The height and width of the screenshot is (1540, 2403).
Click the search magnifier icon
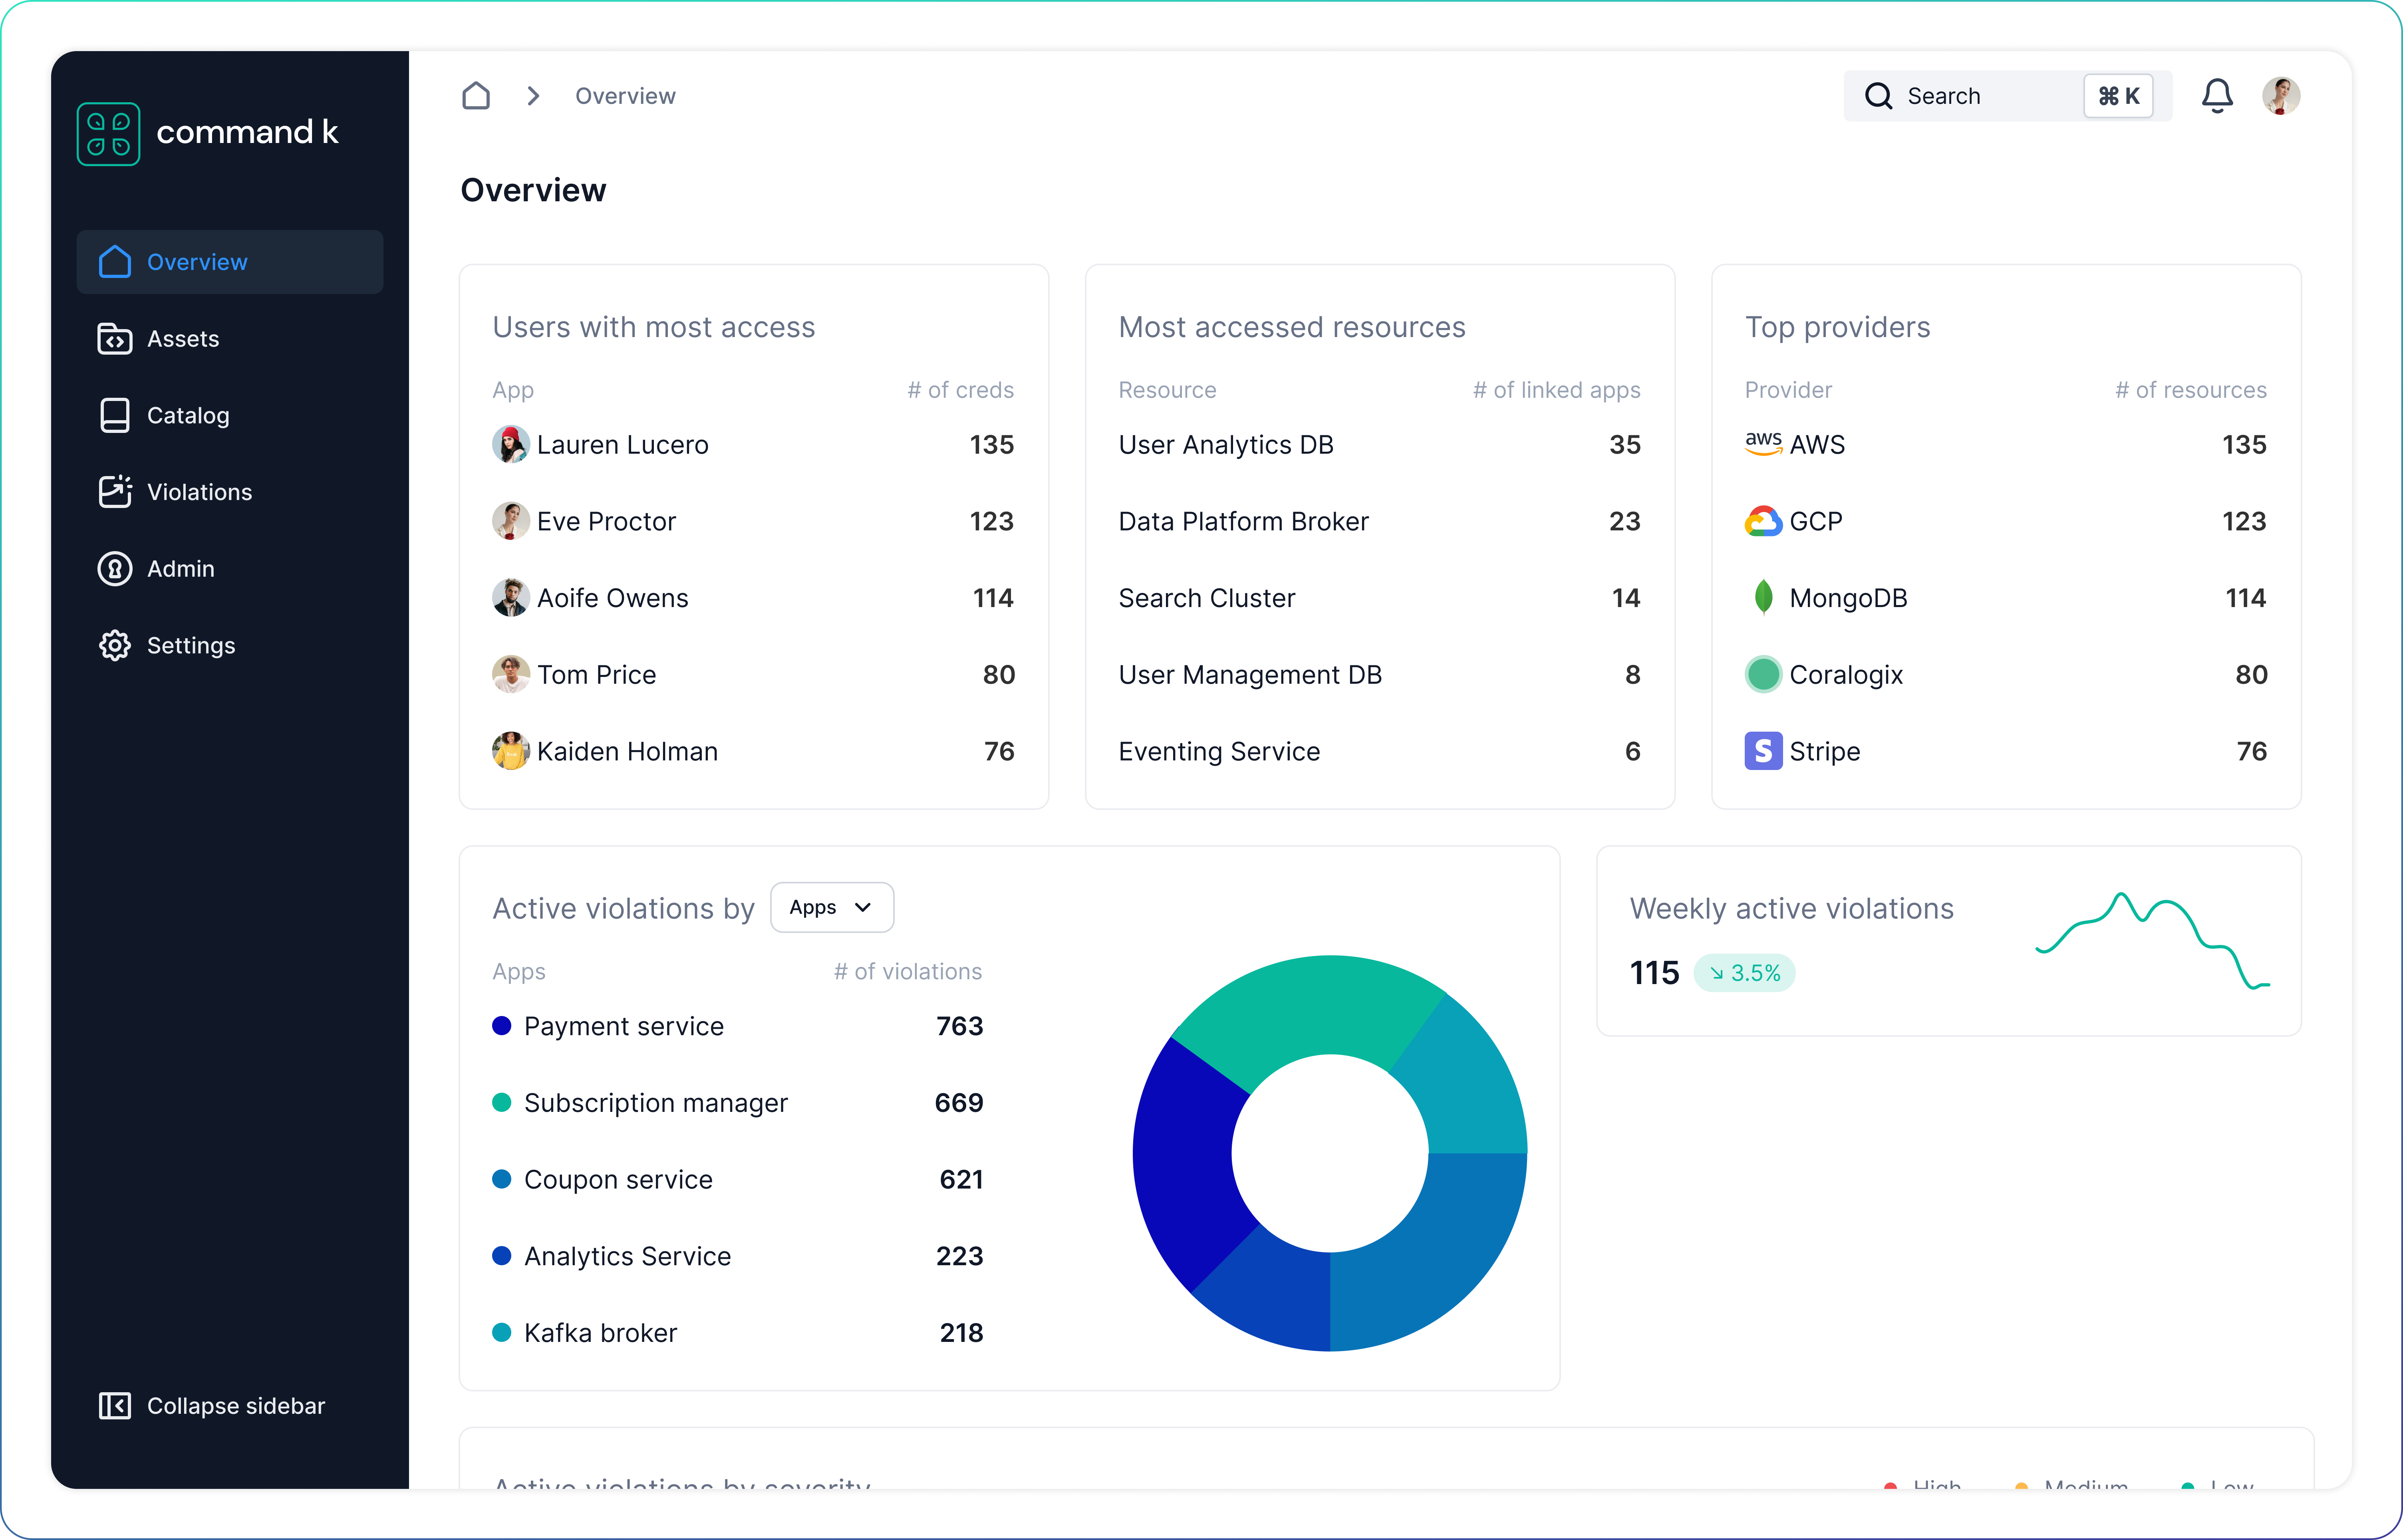[x=1879, y=96]
